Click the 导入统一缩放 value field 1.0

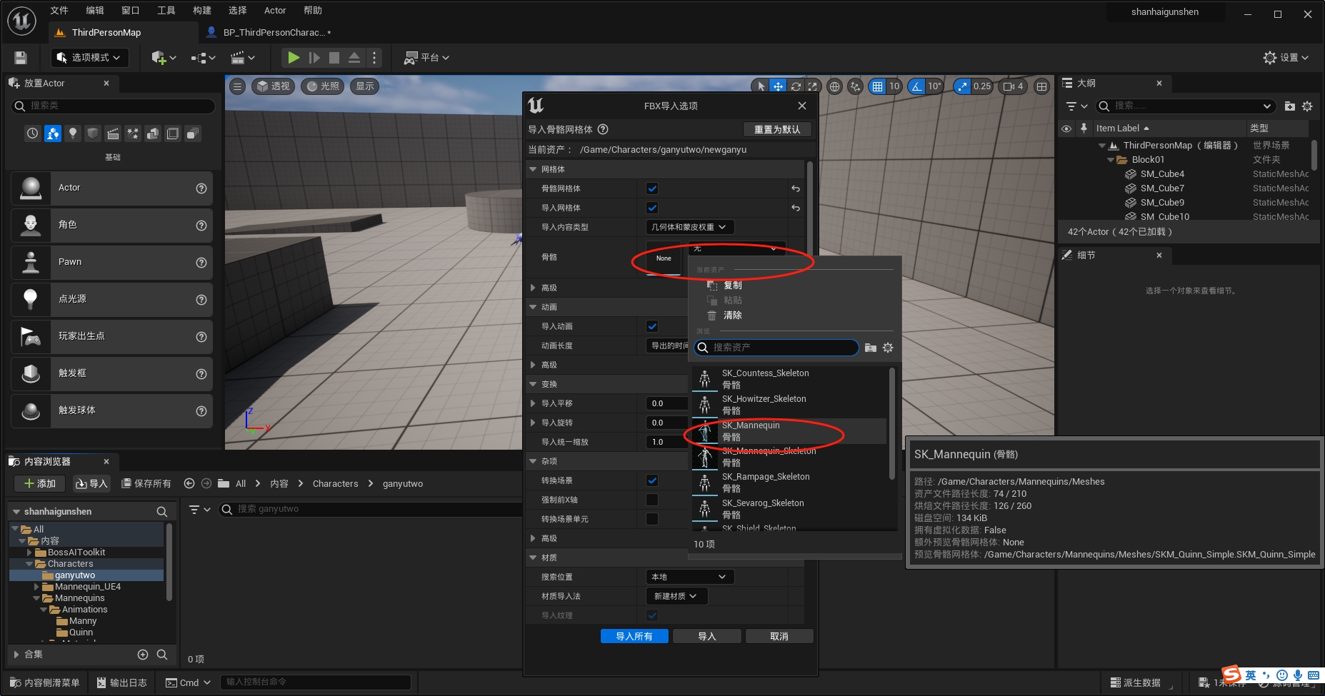(x=666, y=442)
